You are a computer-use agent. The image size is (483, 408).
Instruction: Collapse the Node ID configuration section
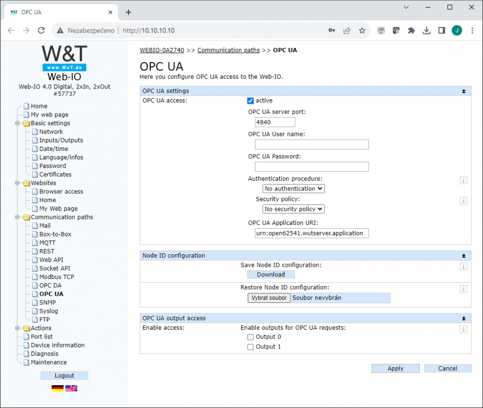(464, 256)
